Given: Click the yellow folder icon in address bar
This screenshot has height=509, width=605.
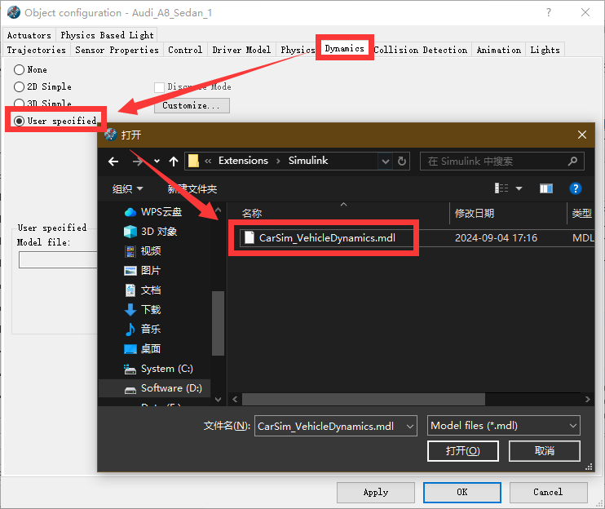Looking at the screenshot, I should click(193, 161).
